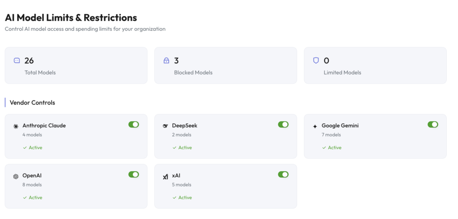Click the Google Gemini sparkle icon

(315, 126)
